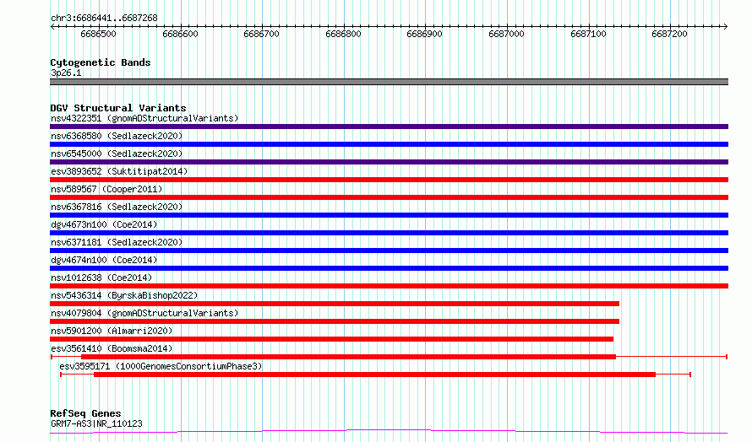Image resolution: width=752 pixels, height=442 pixels.
Task: Select the purple nsv4322351 variant bar
Action: point(389,127)
